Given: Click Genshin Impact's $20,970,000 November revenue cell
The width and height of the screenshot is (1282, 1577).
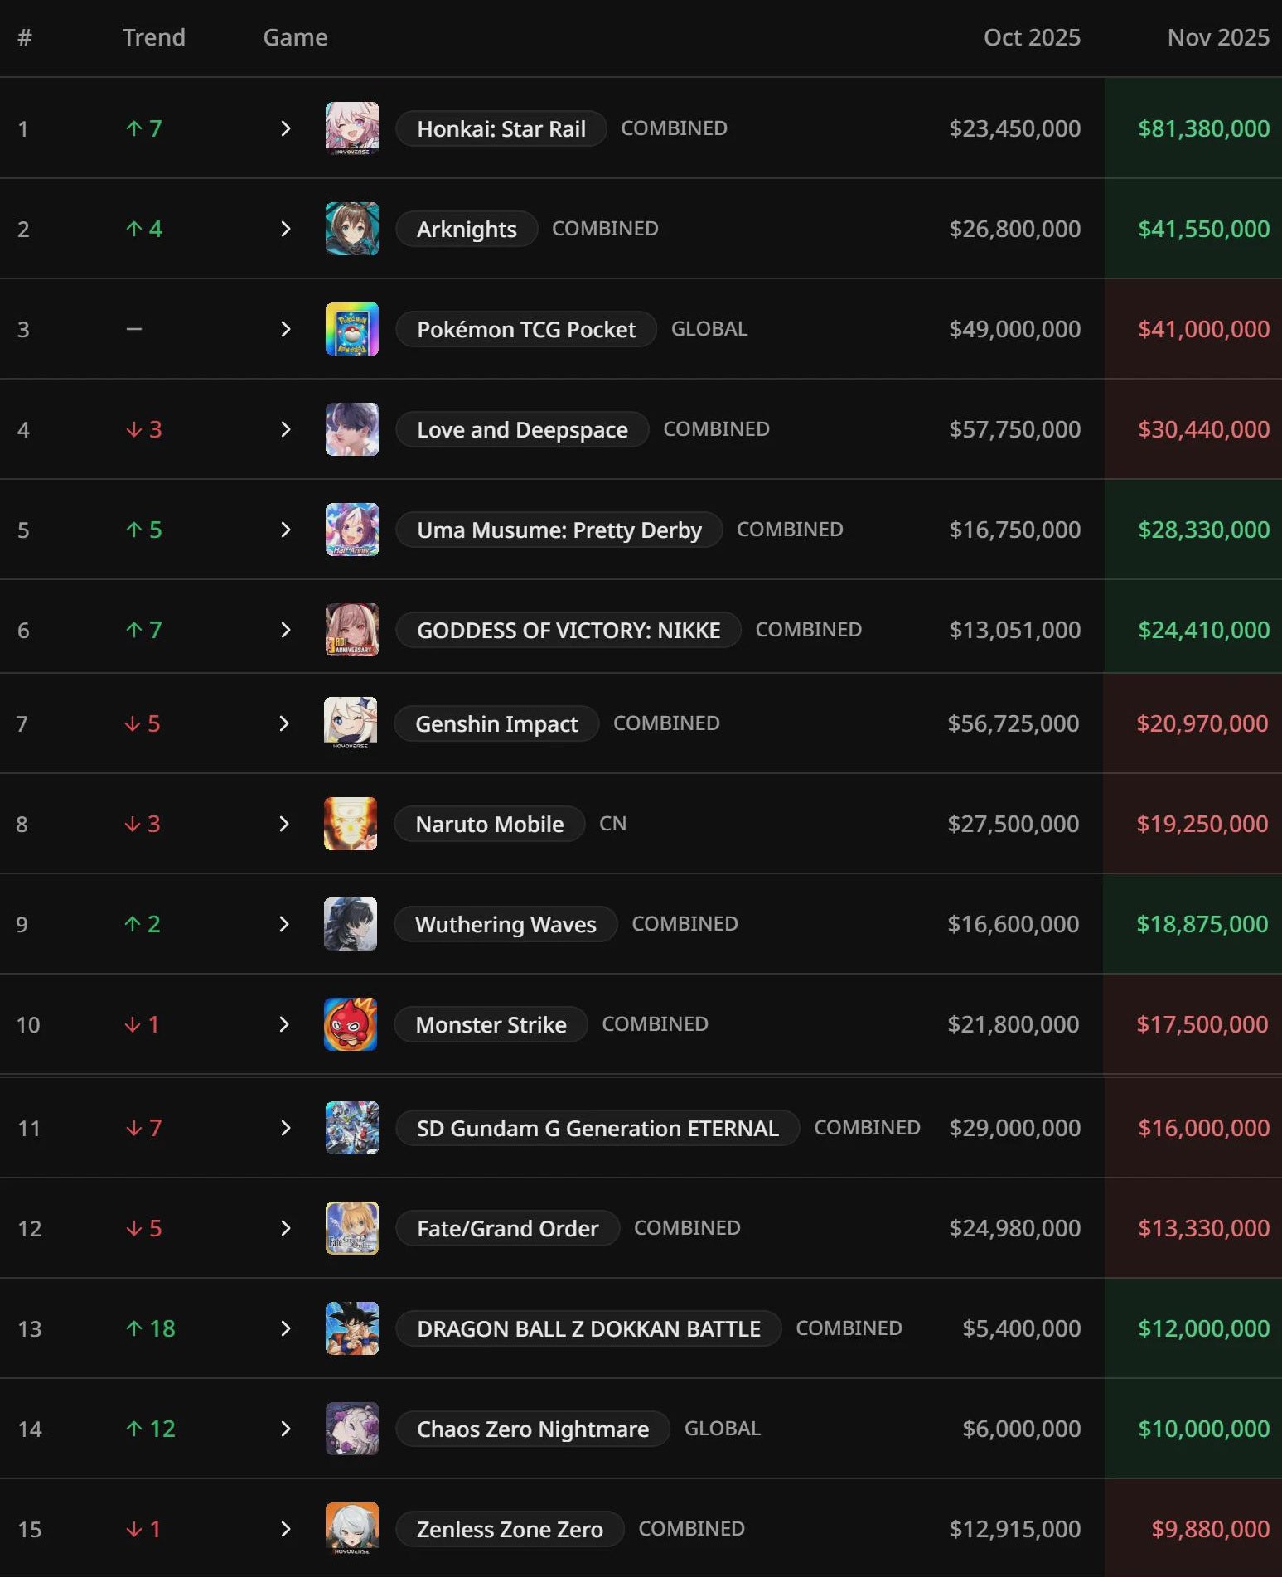Looking at the screenshot, I should [1201, 723].
